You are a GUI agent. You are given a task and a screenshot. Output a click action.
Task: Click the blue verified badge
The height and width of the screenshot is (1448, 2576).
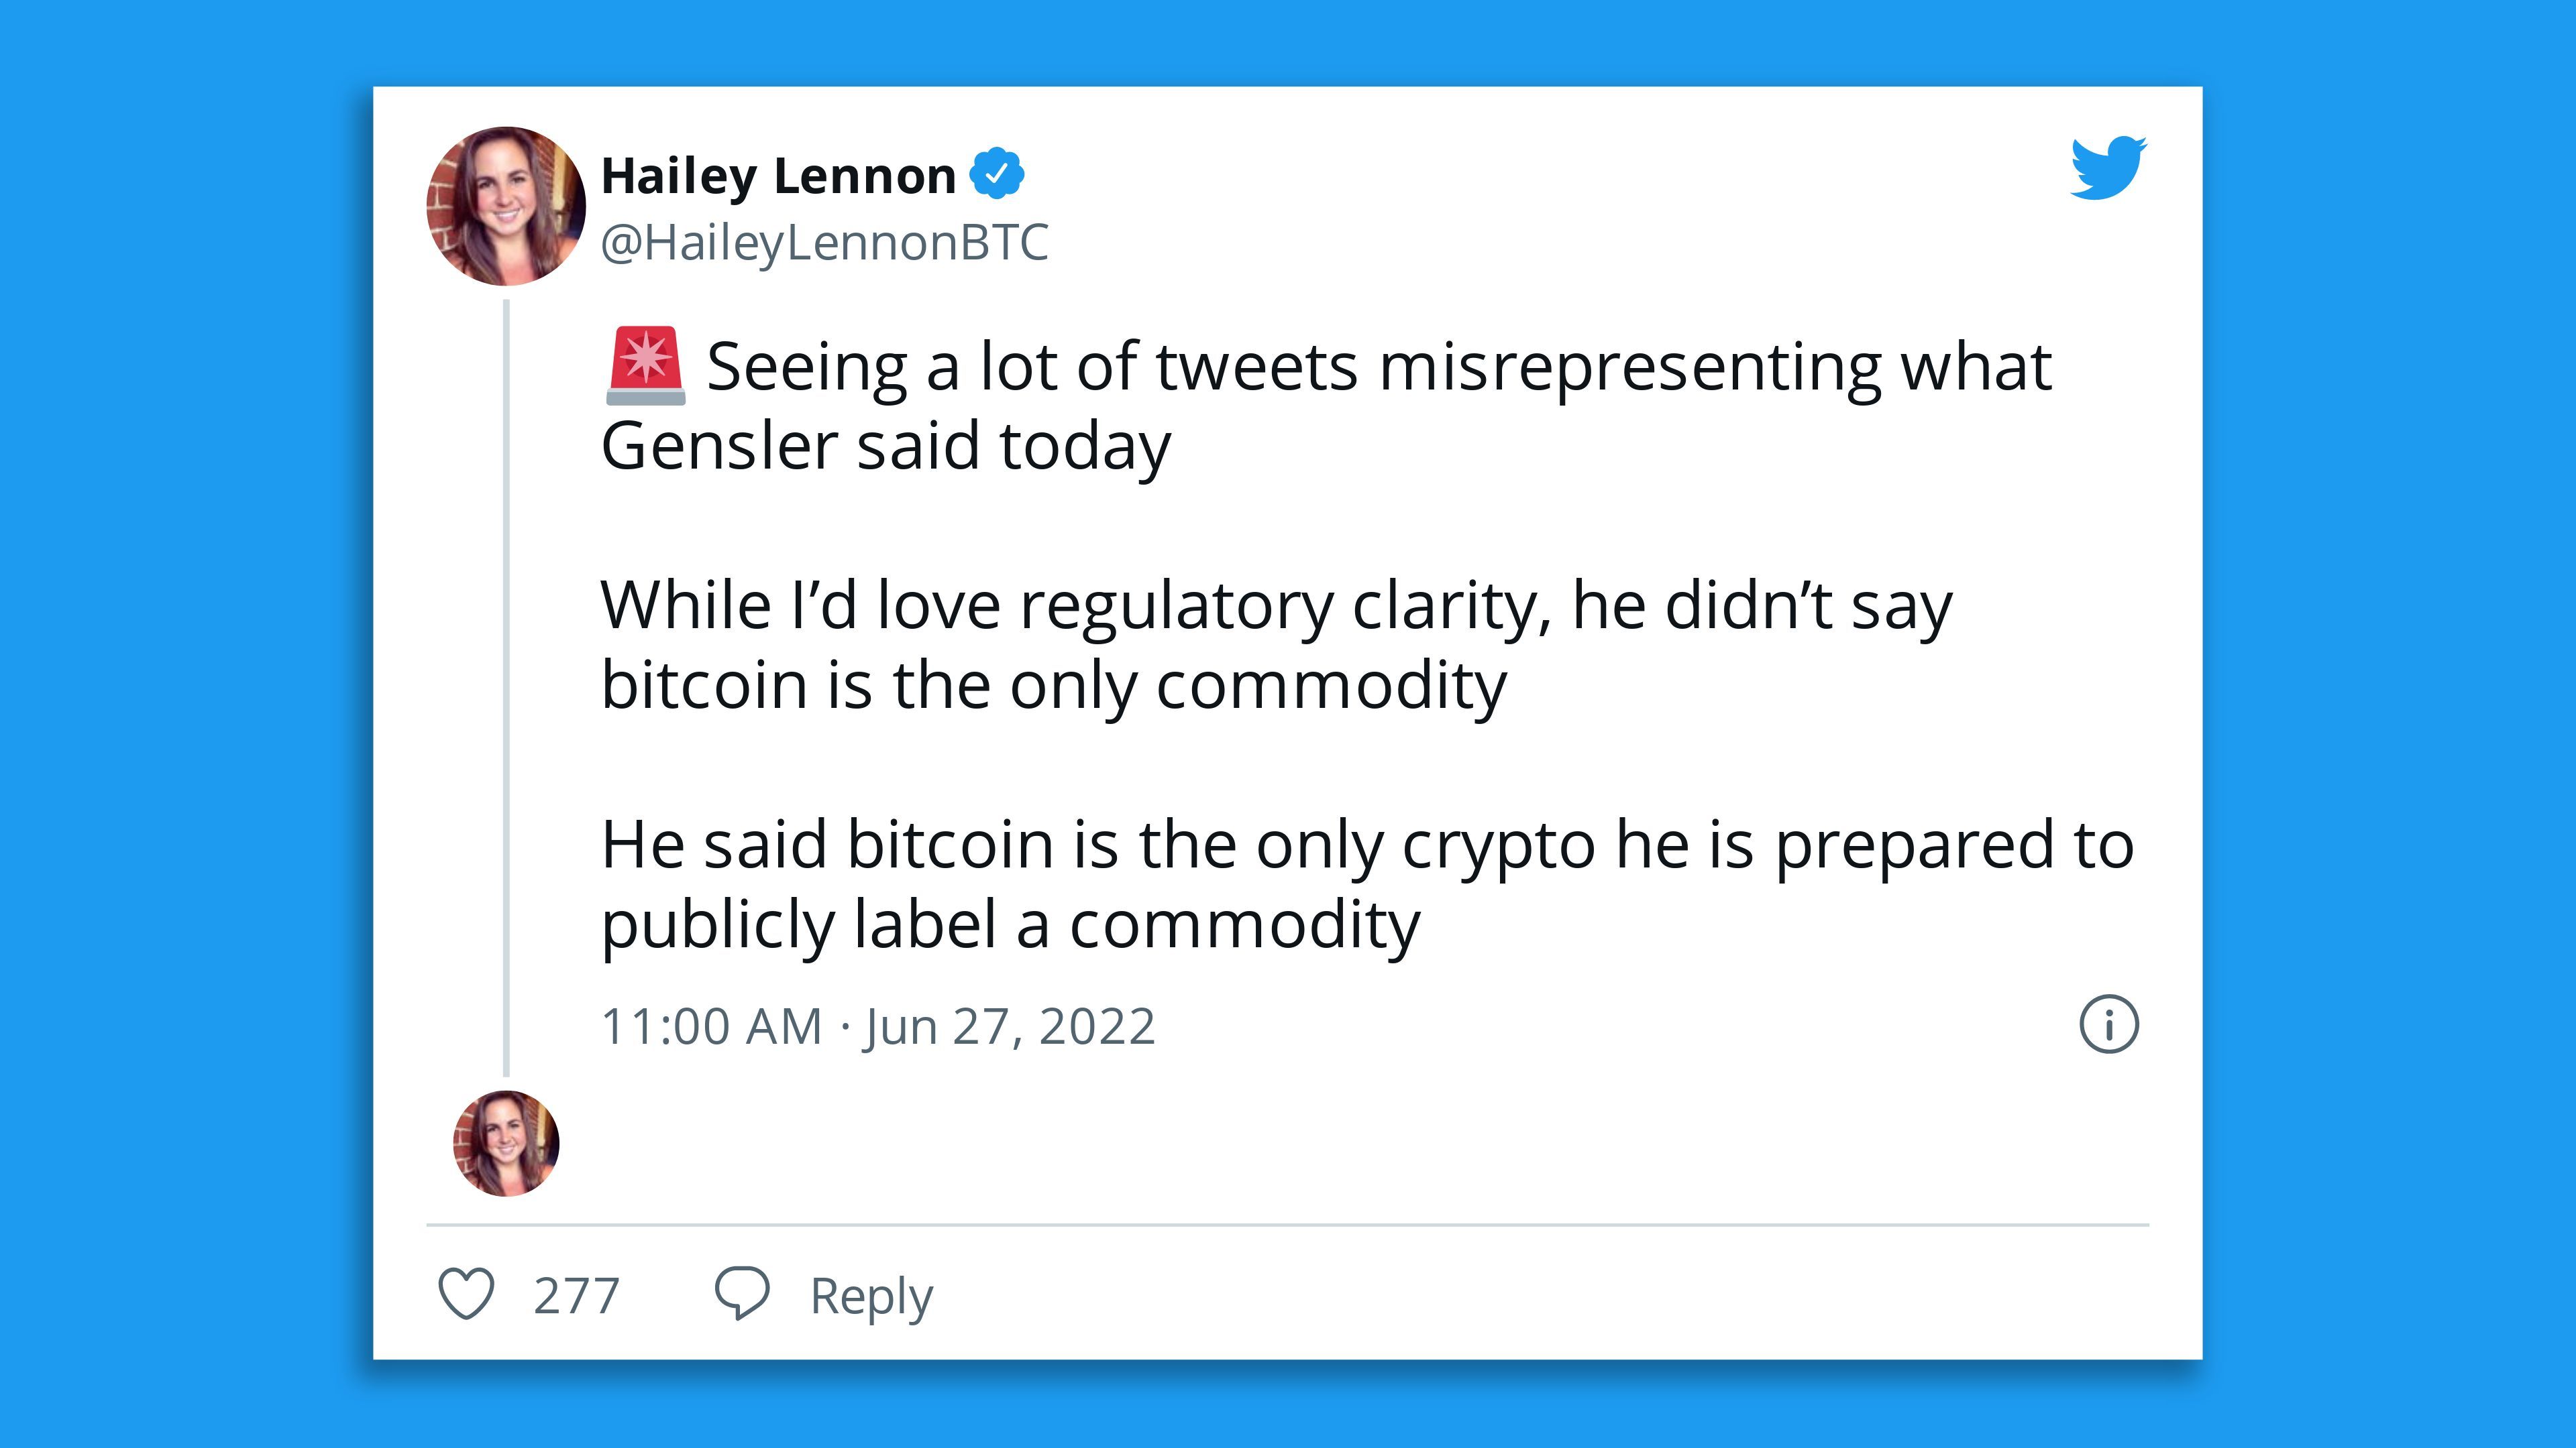point(996,174)
